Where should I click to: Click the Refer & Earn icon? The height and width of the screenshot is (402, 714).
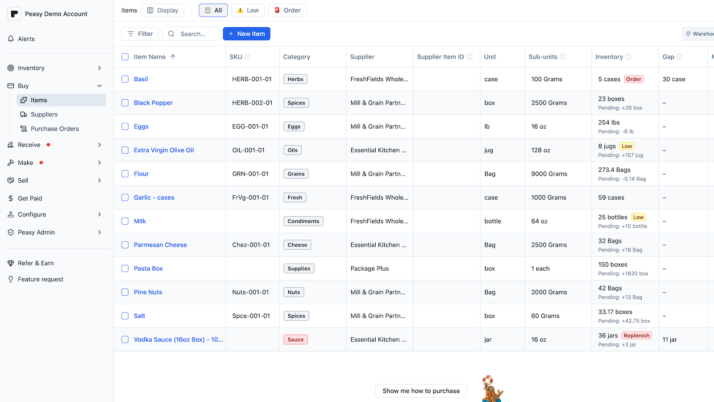coord(11,263)
